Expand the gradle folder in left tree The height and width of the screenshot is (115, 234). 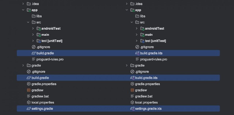coord(23,65)
